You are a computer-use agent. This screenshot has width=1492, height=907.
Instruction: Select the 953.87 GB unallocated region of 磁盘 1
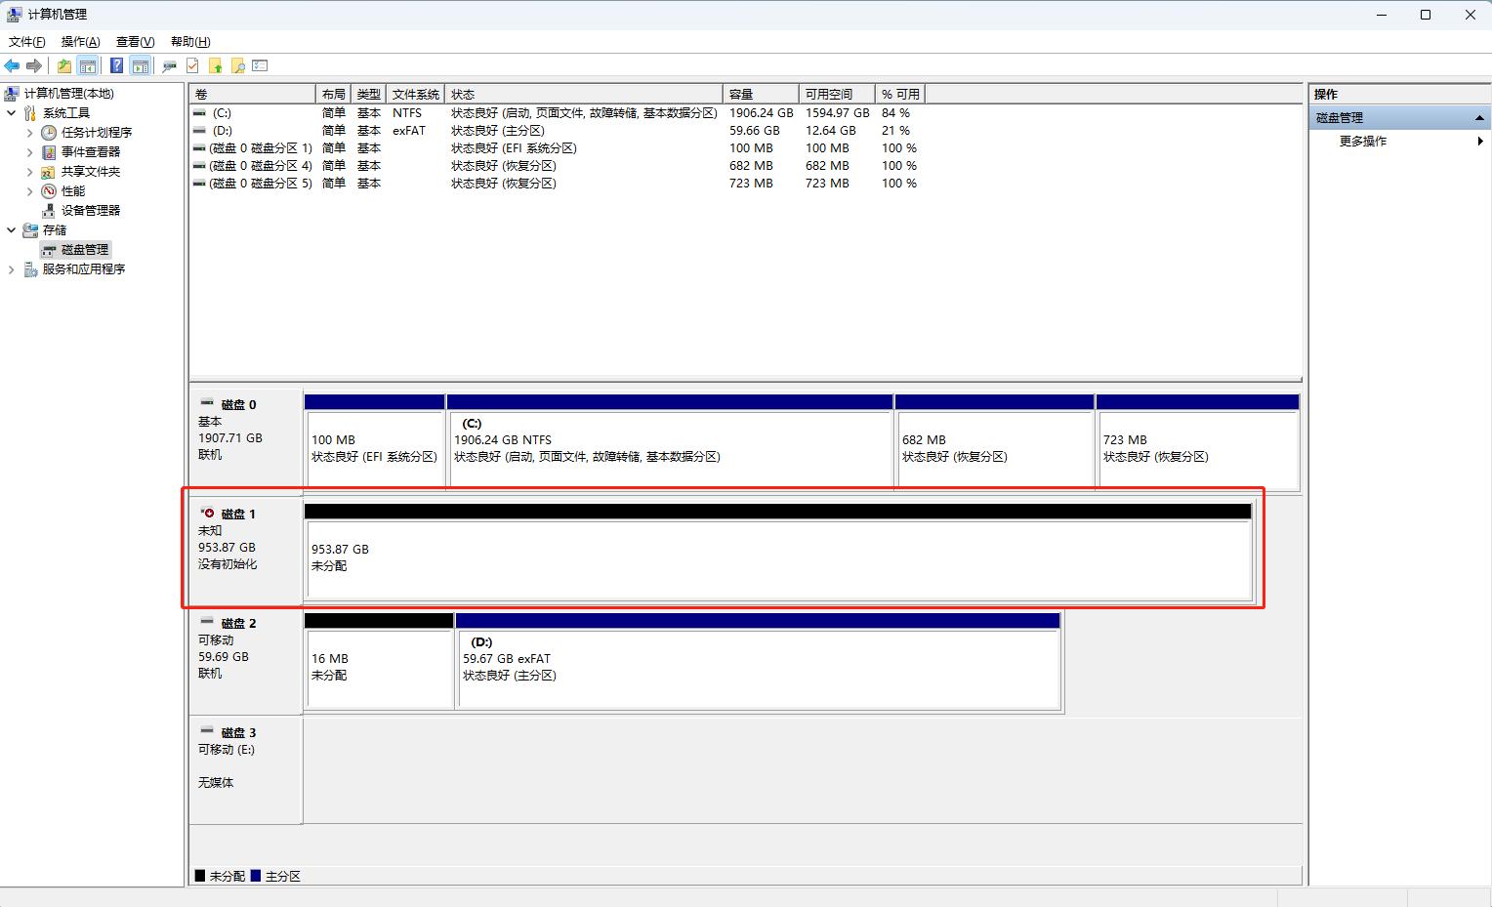[777, 558]
